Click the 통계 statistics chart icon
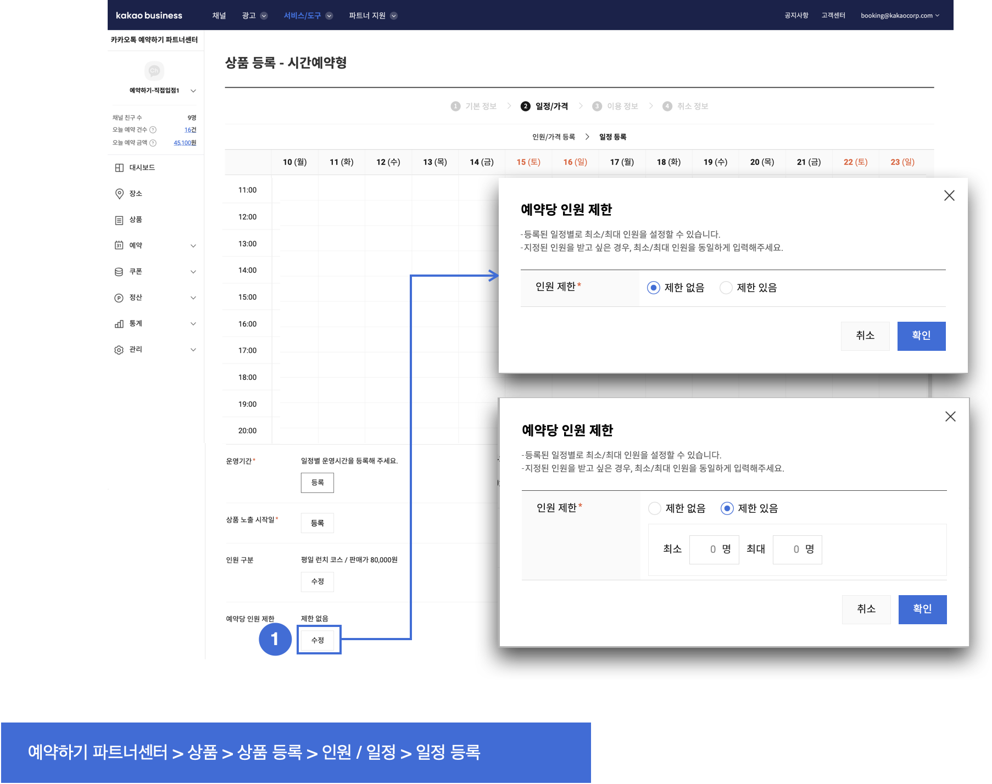Screen dimensions: 992x784 pyautogui.click(x=119, y=324)
